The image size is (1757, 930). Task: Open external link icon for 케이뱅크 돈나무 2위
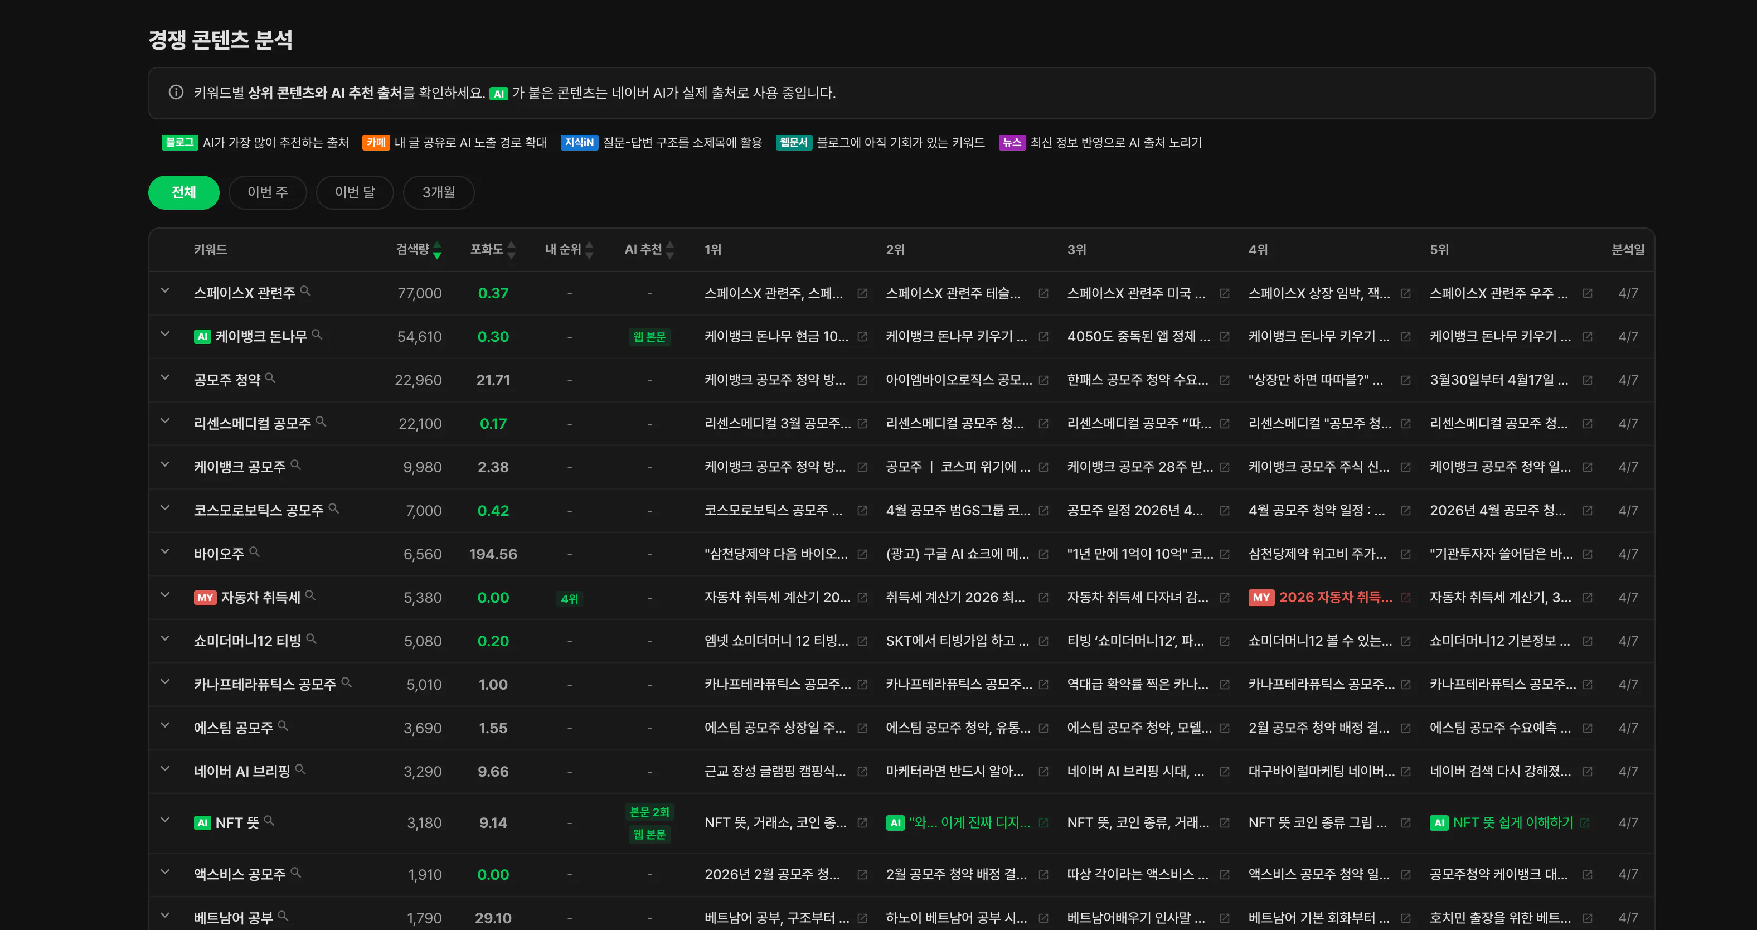[x=1043, y=337]
